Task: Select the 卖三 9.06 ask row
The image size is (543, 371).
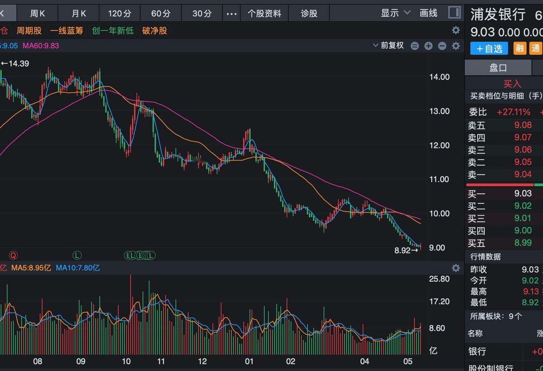Action: coord(504,150)
